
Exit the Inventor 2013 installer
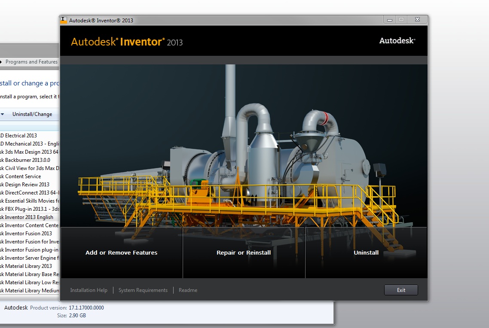[401, 290]
